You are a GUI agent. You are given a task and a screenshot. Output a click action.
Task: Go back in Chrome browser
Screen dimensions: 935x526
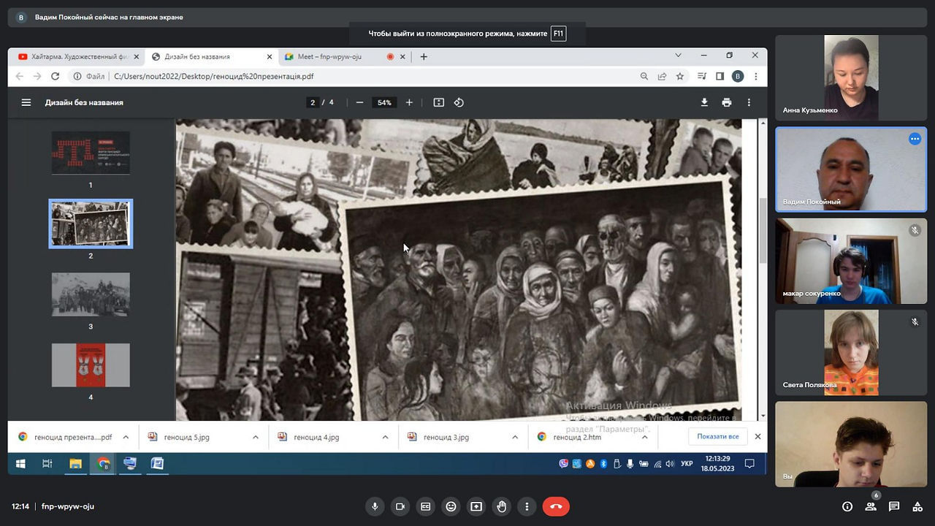20,76
